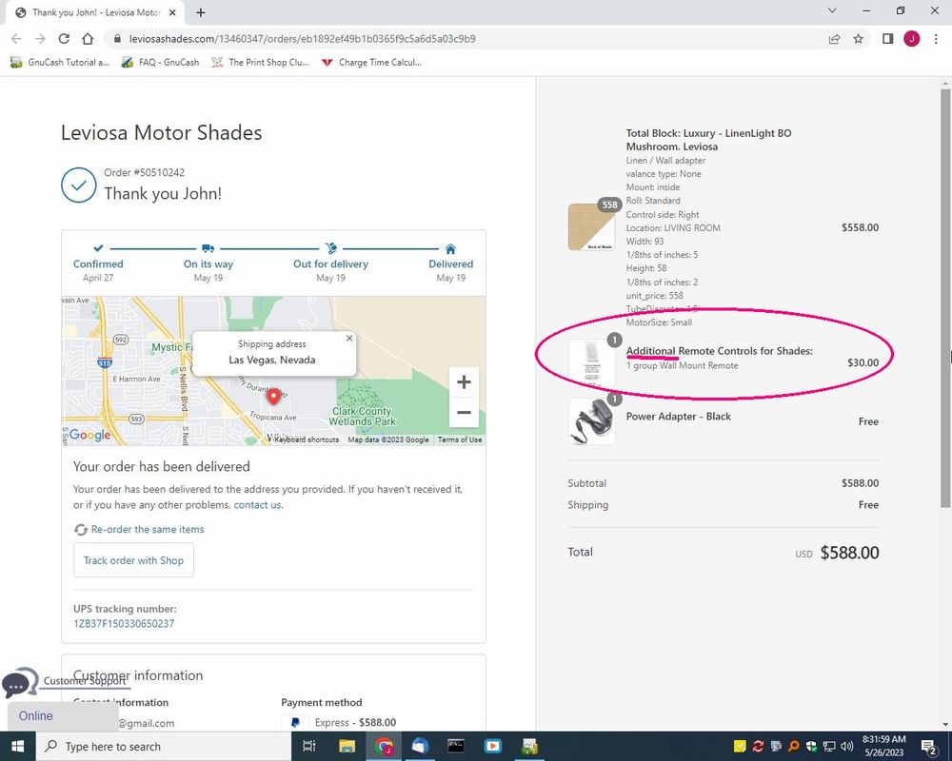The height and width of the screenshot is (761, 952).
Task: Open the Customer Support chat bubble
Action: (x=19, y=683)
